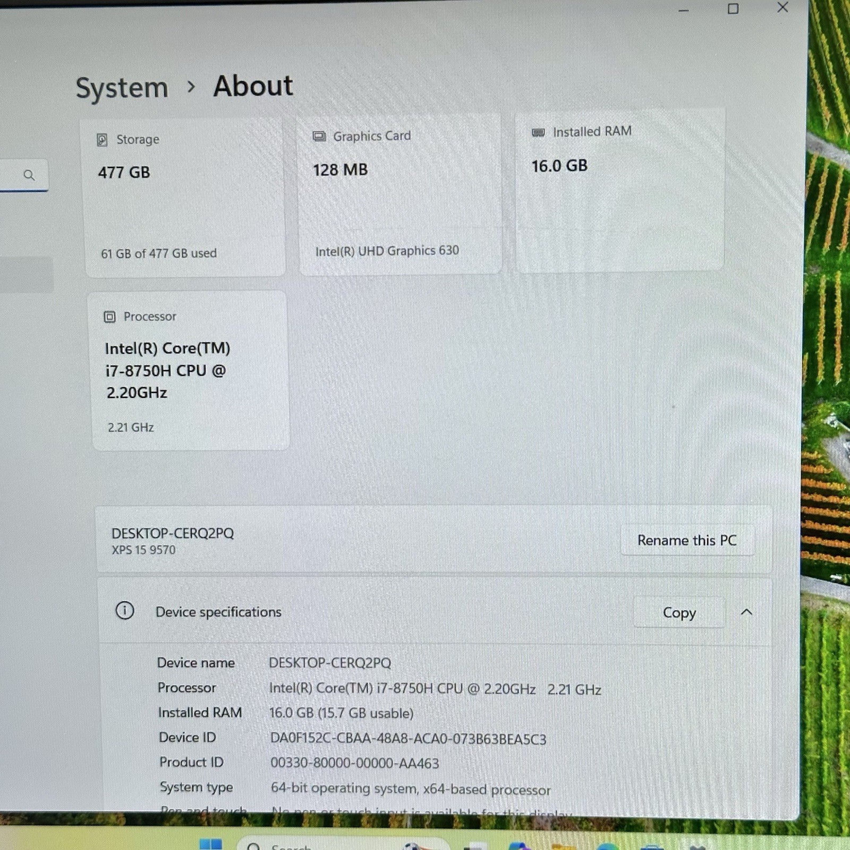Screen dimensions: 850x850
Task: Go back to System in the breadcrumb
Action: pyautogui.click(x=122, y=88)
